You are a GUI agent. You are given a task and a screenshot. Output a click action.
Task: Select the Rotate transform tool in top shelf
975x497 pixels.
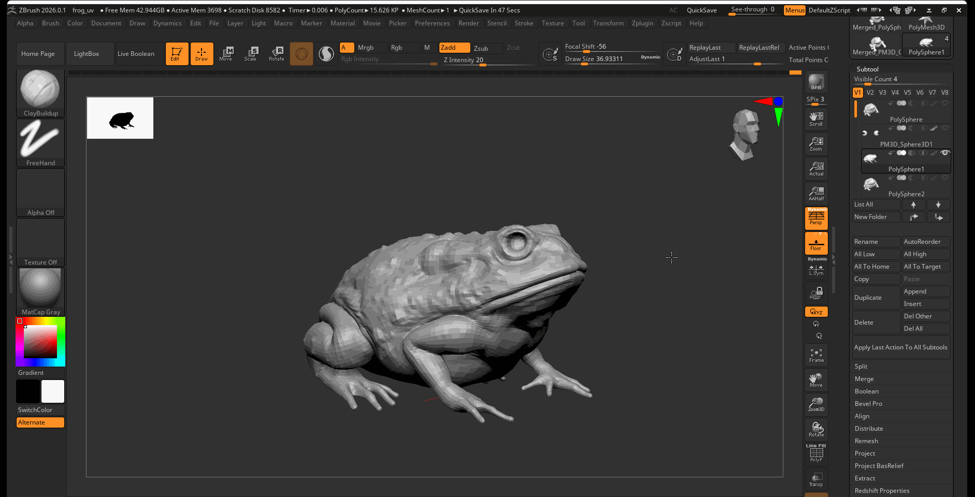pyautogui.click(x=277, y=53)
